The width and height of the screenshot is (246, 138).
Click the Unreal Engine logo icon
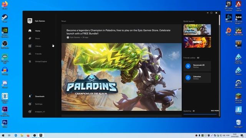point(30,61)
